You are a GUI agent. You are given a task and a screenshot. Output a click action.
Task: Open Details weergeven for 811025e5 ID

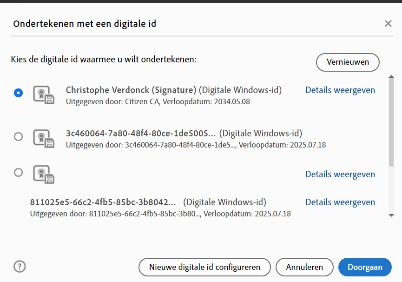tap(340, 202)
